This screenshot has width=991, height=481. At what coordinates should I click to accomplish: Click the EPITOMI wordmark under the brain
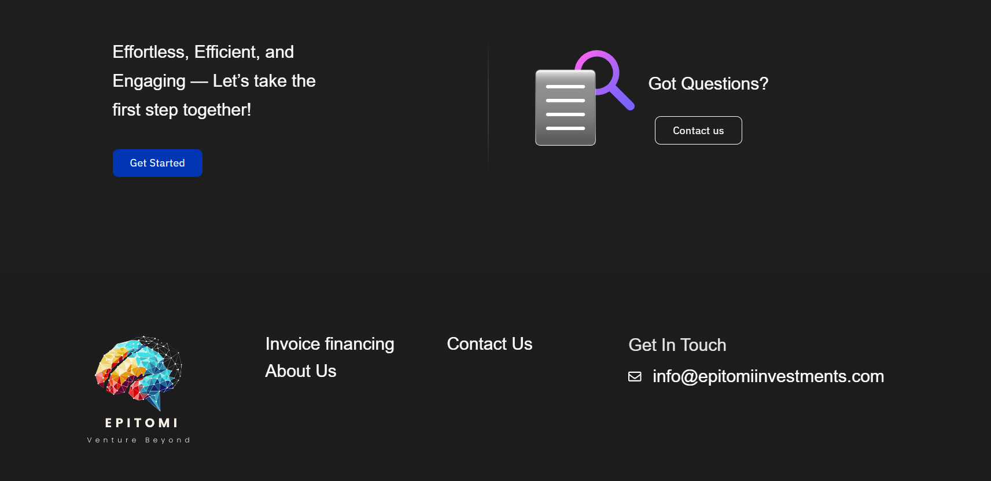pos(141,423)
